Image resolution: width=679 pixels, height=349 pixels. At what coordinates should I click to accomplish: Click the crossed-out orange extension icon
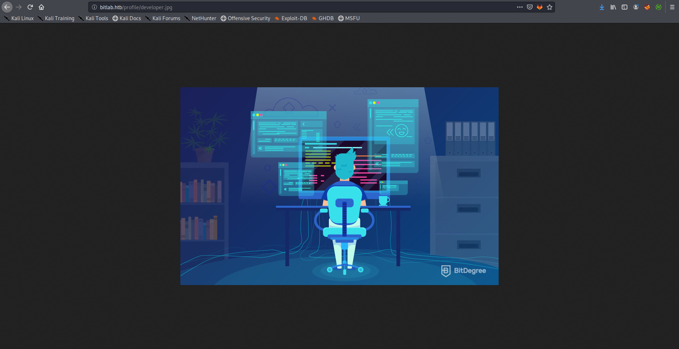pos(647,7)
